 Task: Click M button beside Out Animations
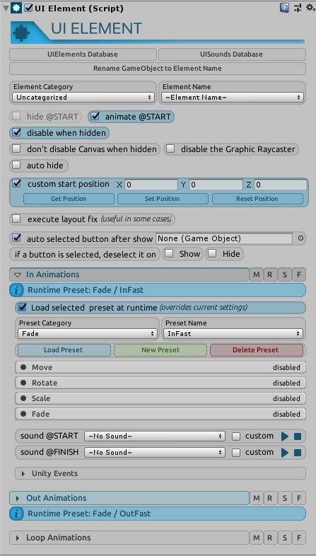coord(256,498)
